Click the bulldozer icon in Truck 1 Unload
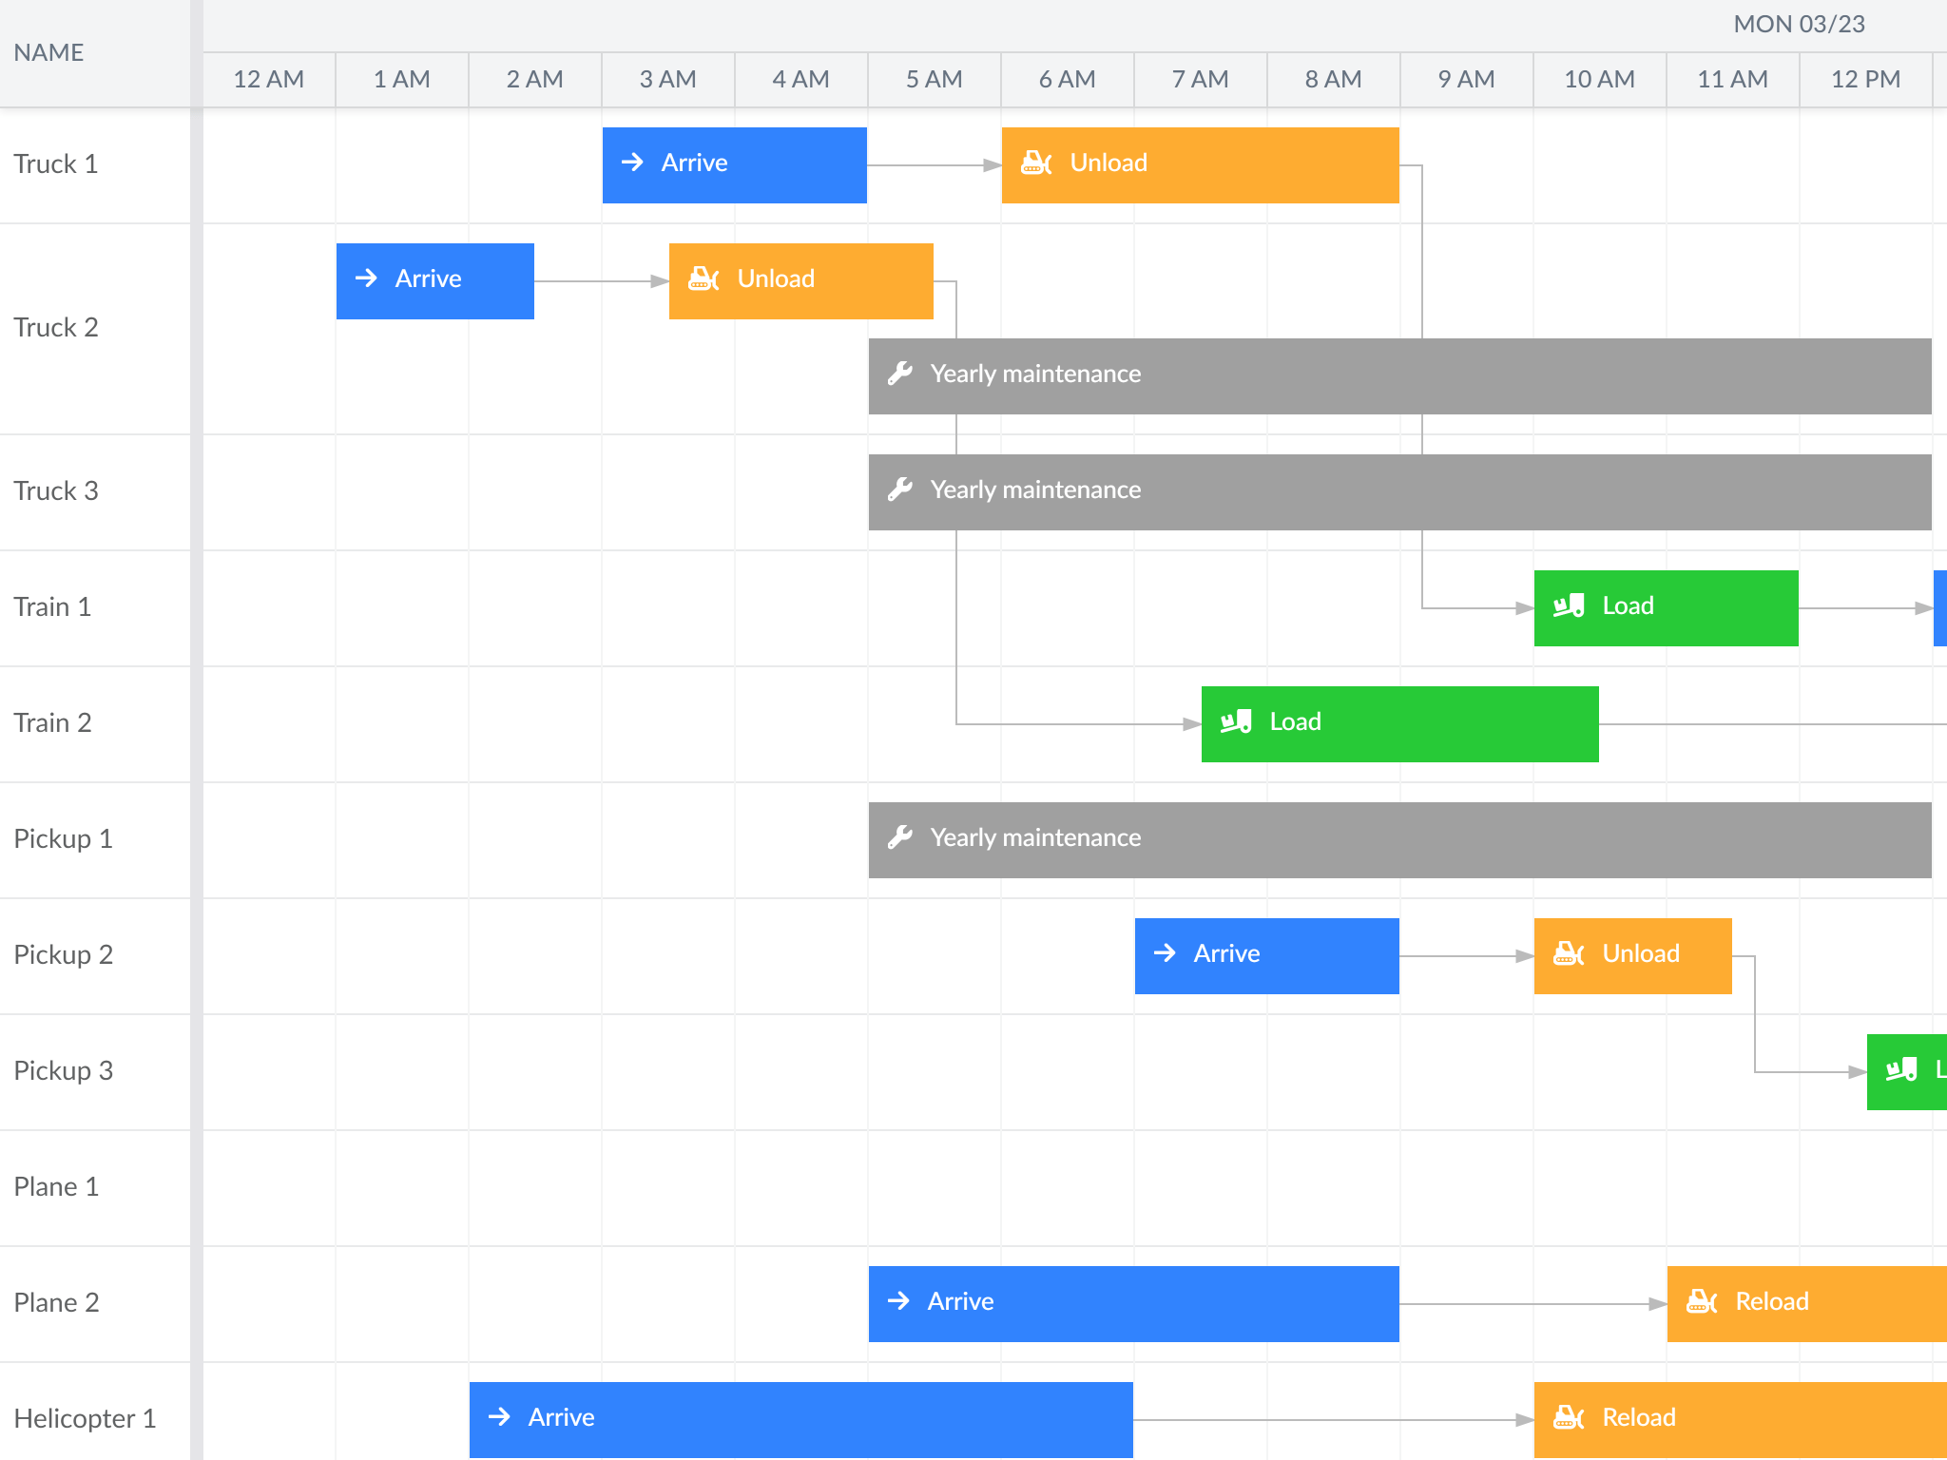This screenshot has width=1947, height=1460. pyautogui.click(x=1035, y=163)
